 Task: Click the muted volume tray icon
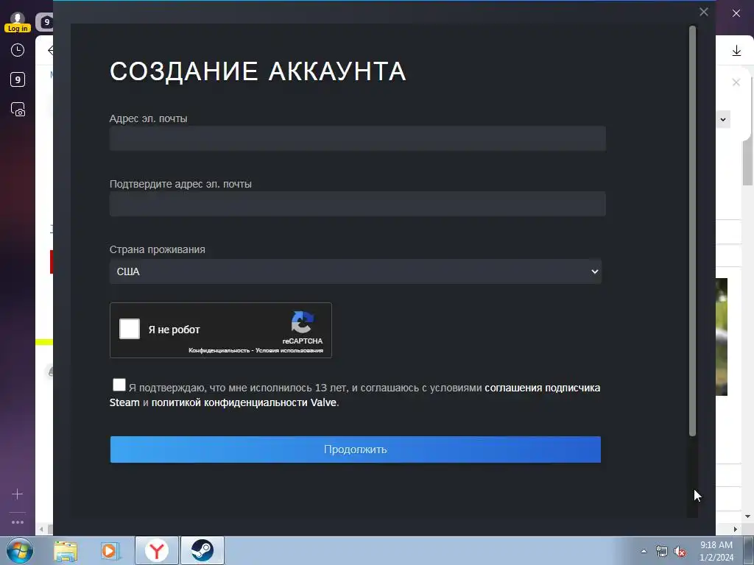pos(680,552)
